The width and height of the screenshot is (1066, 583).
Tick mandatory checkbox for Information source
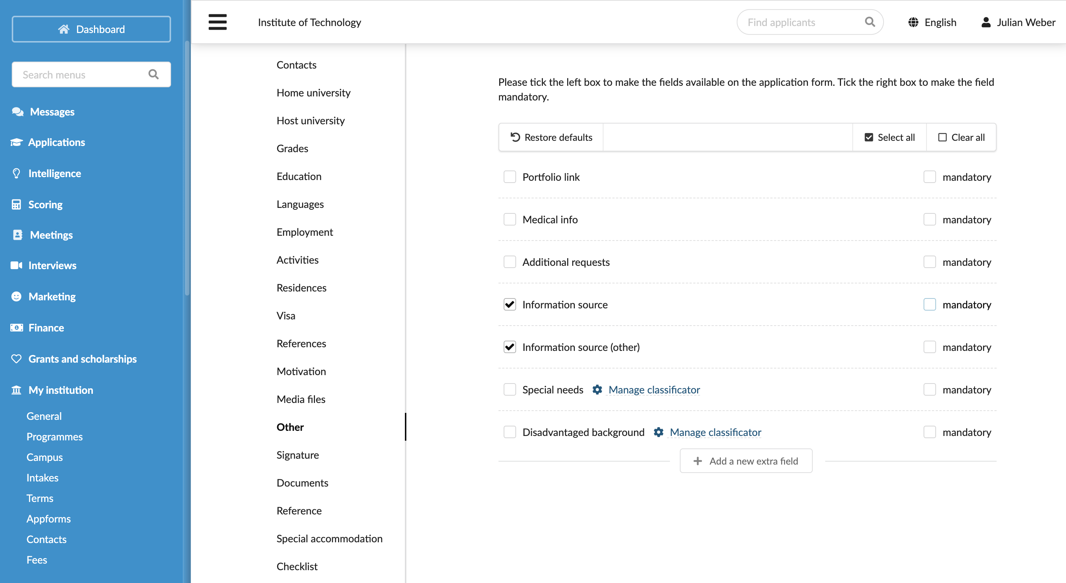(930, 305)
